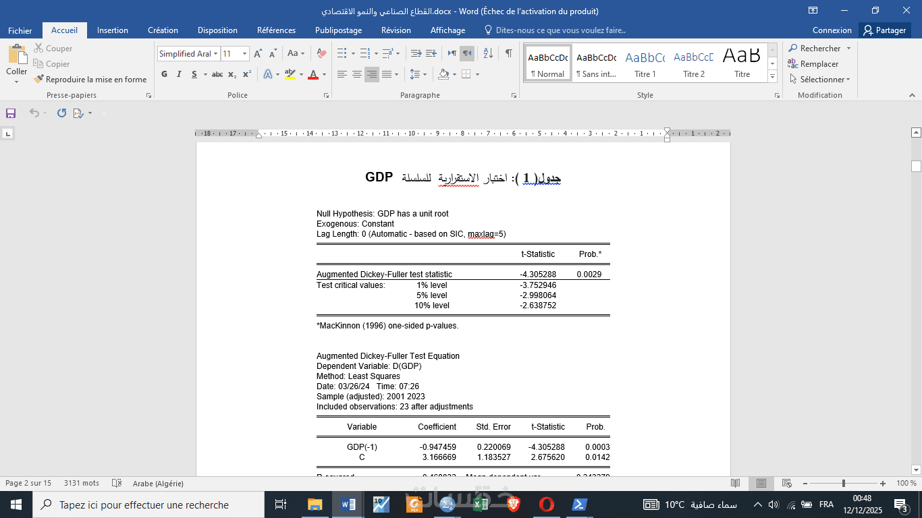
Task: Expand the styles gallery more arrow
Action: point(773,77)
